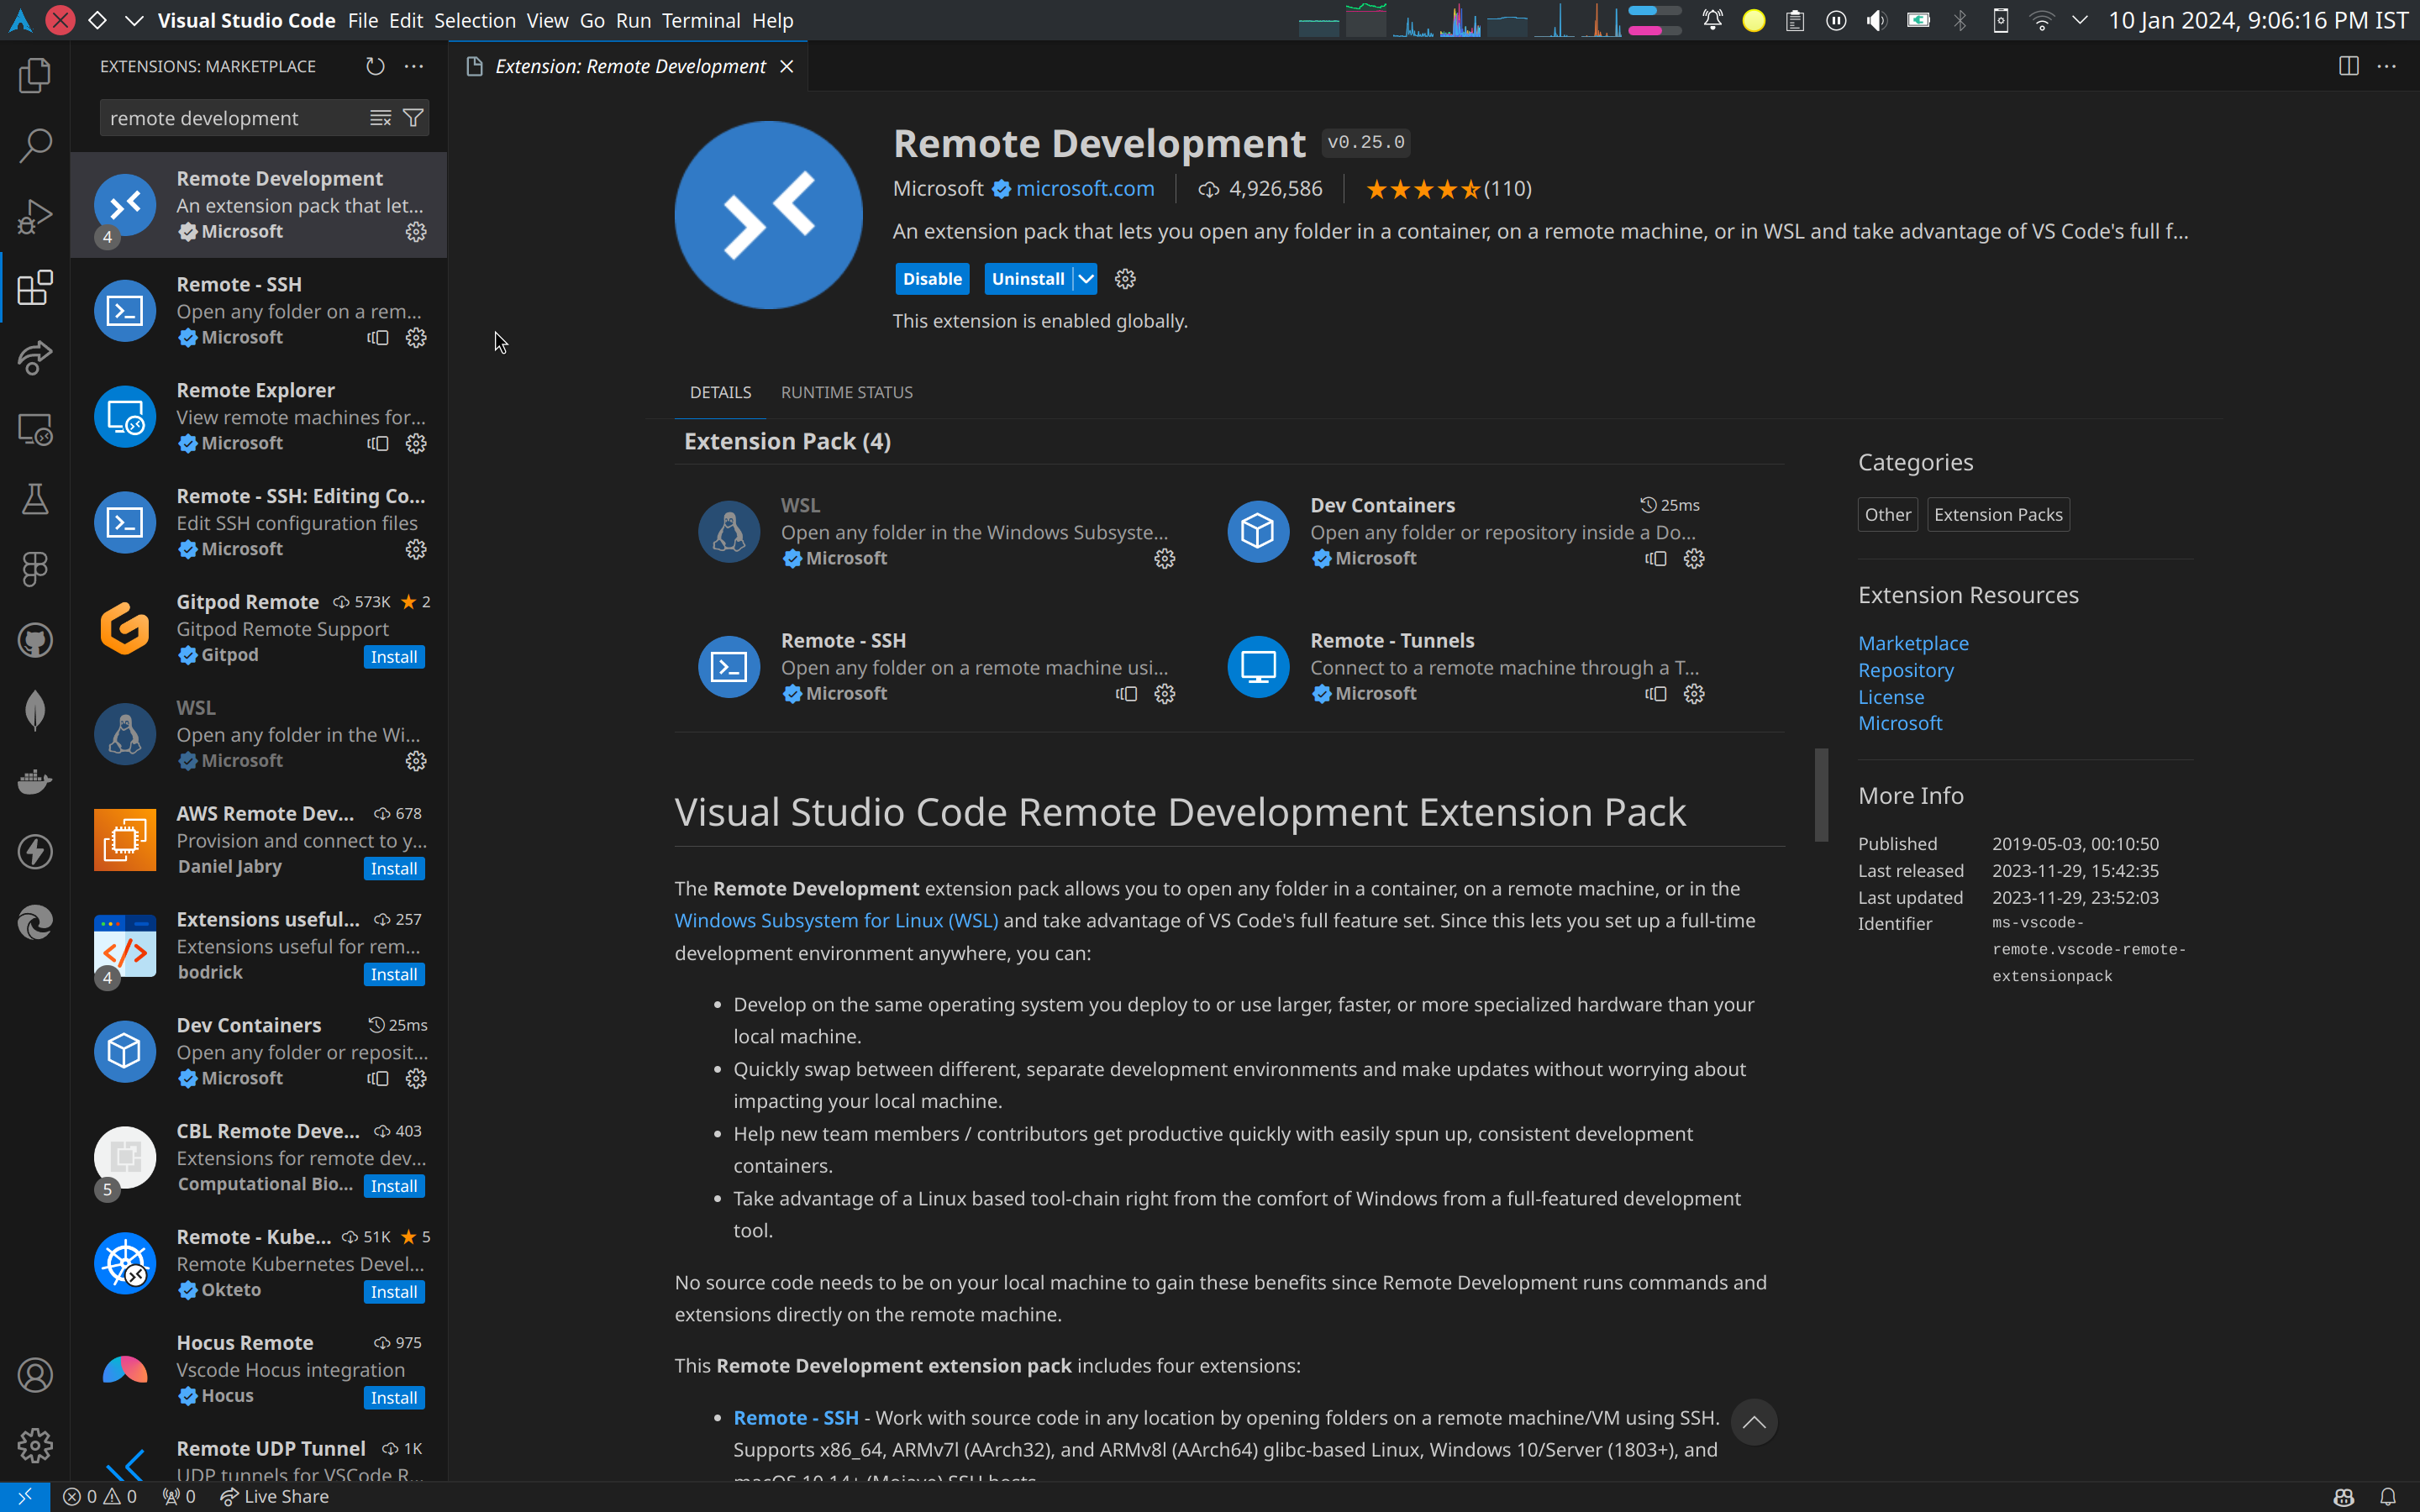Screen dimensions: 2420x1512
Task: Install the Gitpod Remote extension
Action: (x=394, y=657)
